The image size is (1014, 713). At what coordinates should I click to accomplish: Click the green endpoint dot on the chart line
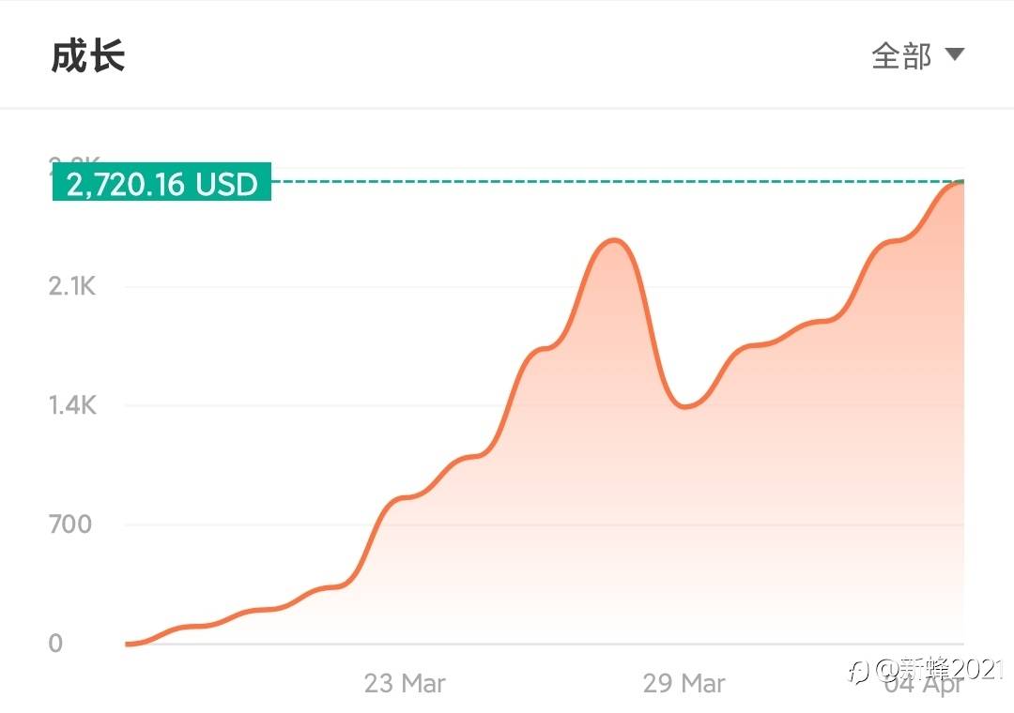[960, 182]
